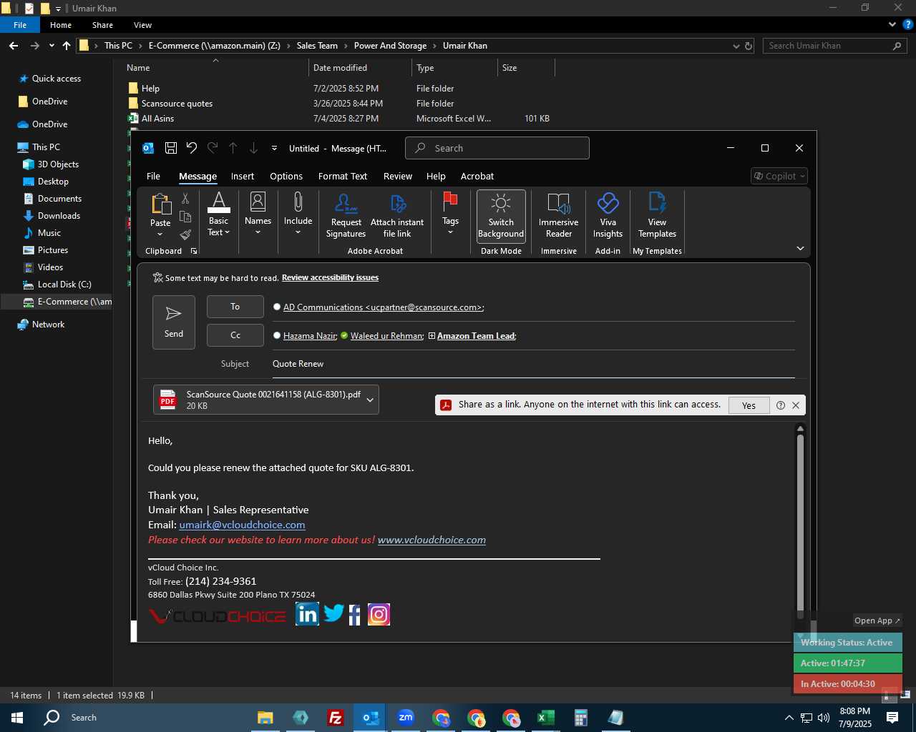Click Open App button on tracker widget

(877, 620)
